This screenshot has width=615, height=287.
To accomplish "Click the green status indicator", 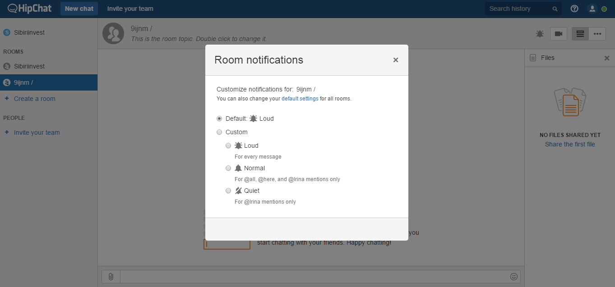I will [x=604, y=8].
